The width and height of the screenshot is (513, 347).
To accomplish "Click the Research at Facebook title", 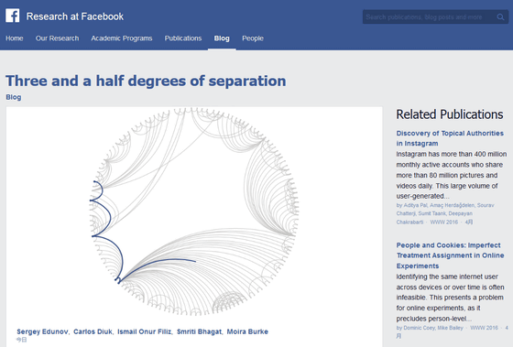I will tap(75, 16).
